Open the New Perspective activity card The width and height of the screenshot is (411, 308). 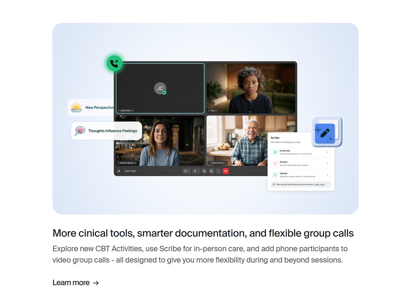pos(91,107)
